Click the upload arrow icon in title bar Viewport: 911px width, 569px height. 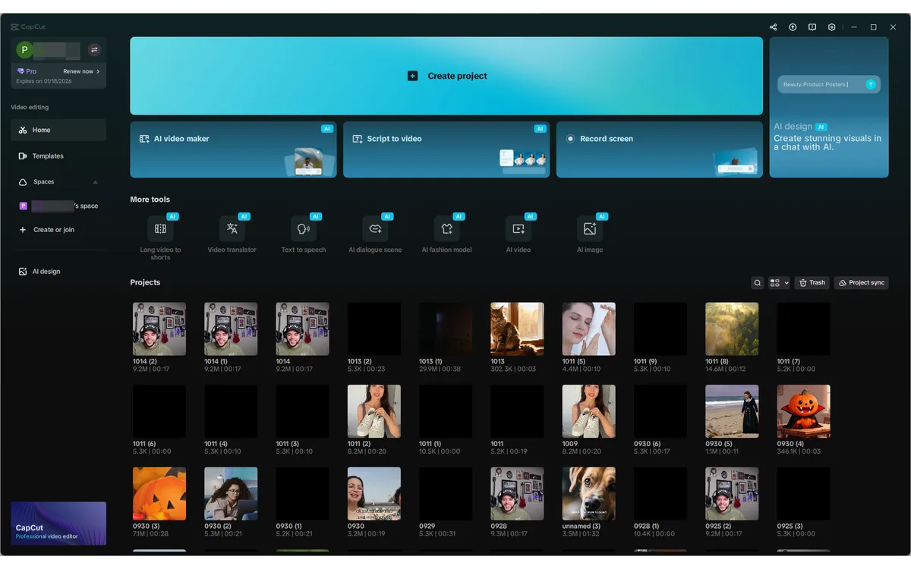793,27
